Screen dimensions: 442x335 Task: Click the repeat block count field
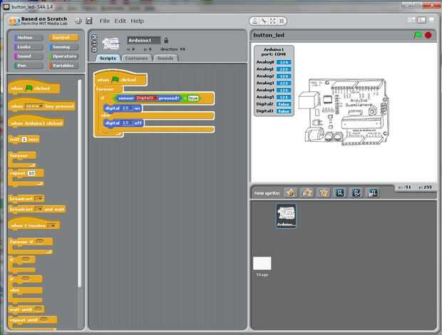(31, 173)
